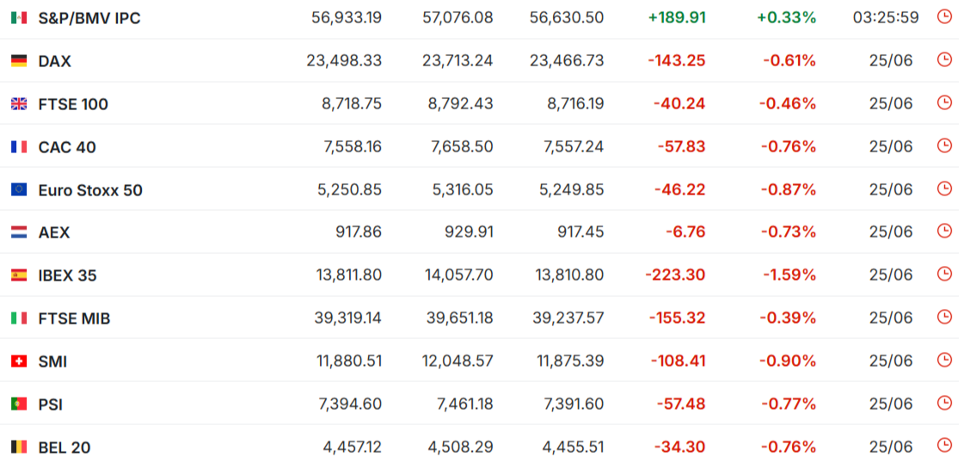Click the clock icon next to FTSE 100
Image resolution: width=964 pixels, height=463 pixels.
coord(943,102)
